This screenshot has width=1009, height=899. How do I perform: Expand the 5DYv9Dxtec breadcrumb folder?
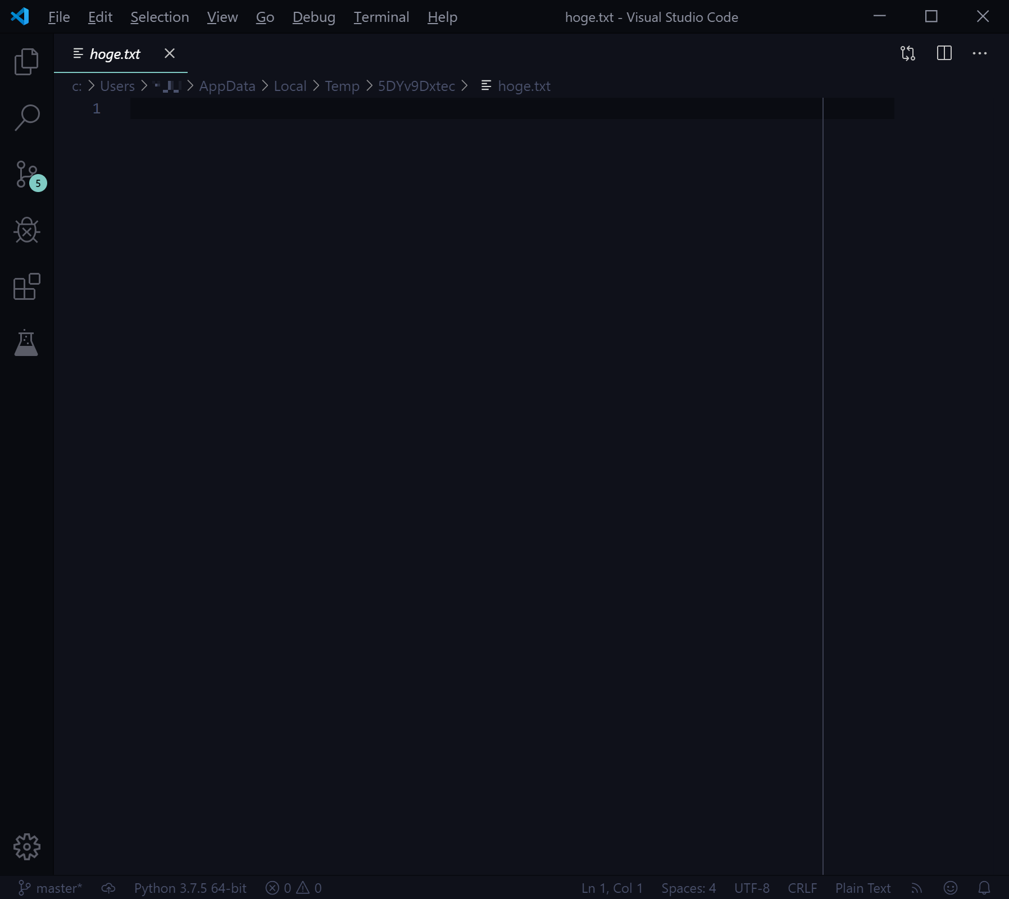tap(416, 86)
